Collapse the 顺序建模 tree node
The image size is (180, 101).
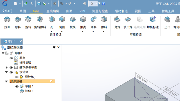[6, 82]
